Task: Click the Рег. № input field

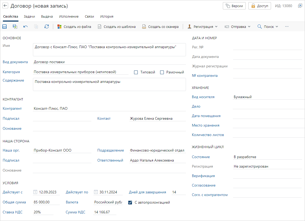Action: tap(267, 47)
